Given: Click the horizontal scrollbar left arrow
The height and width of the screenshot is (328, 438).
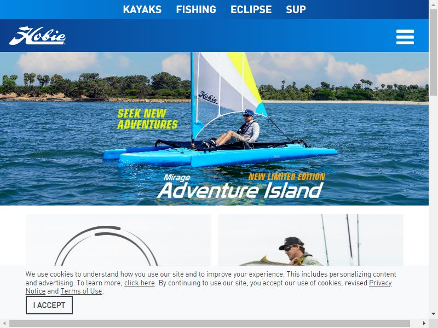Looking at the screenshot, I should [4, 324].
